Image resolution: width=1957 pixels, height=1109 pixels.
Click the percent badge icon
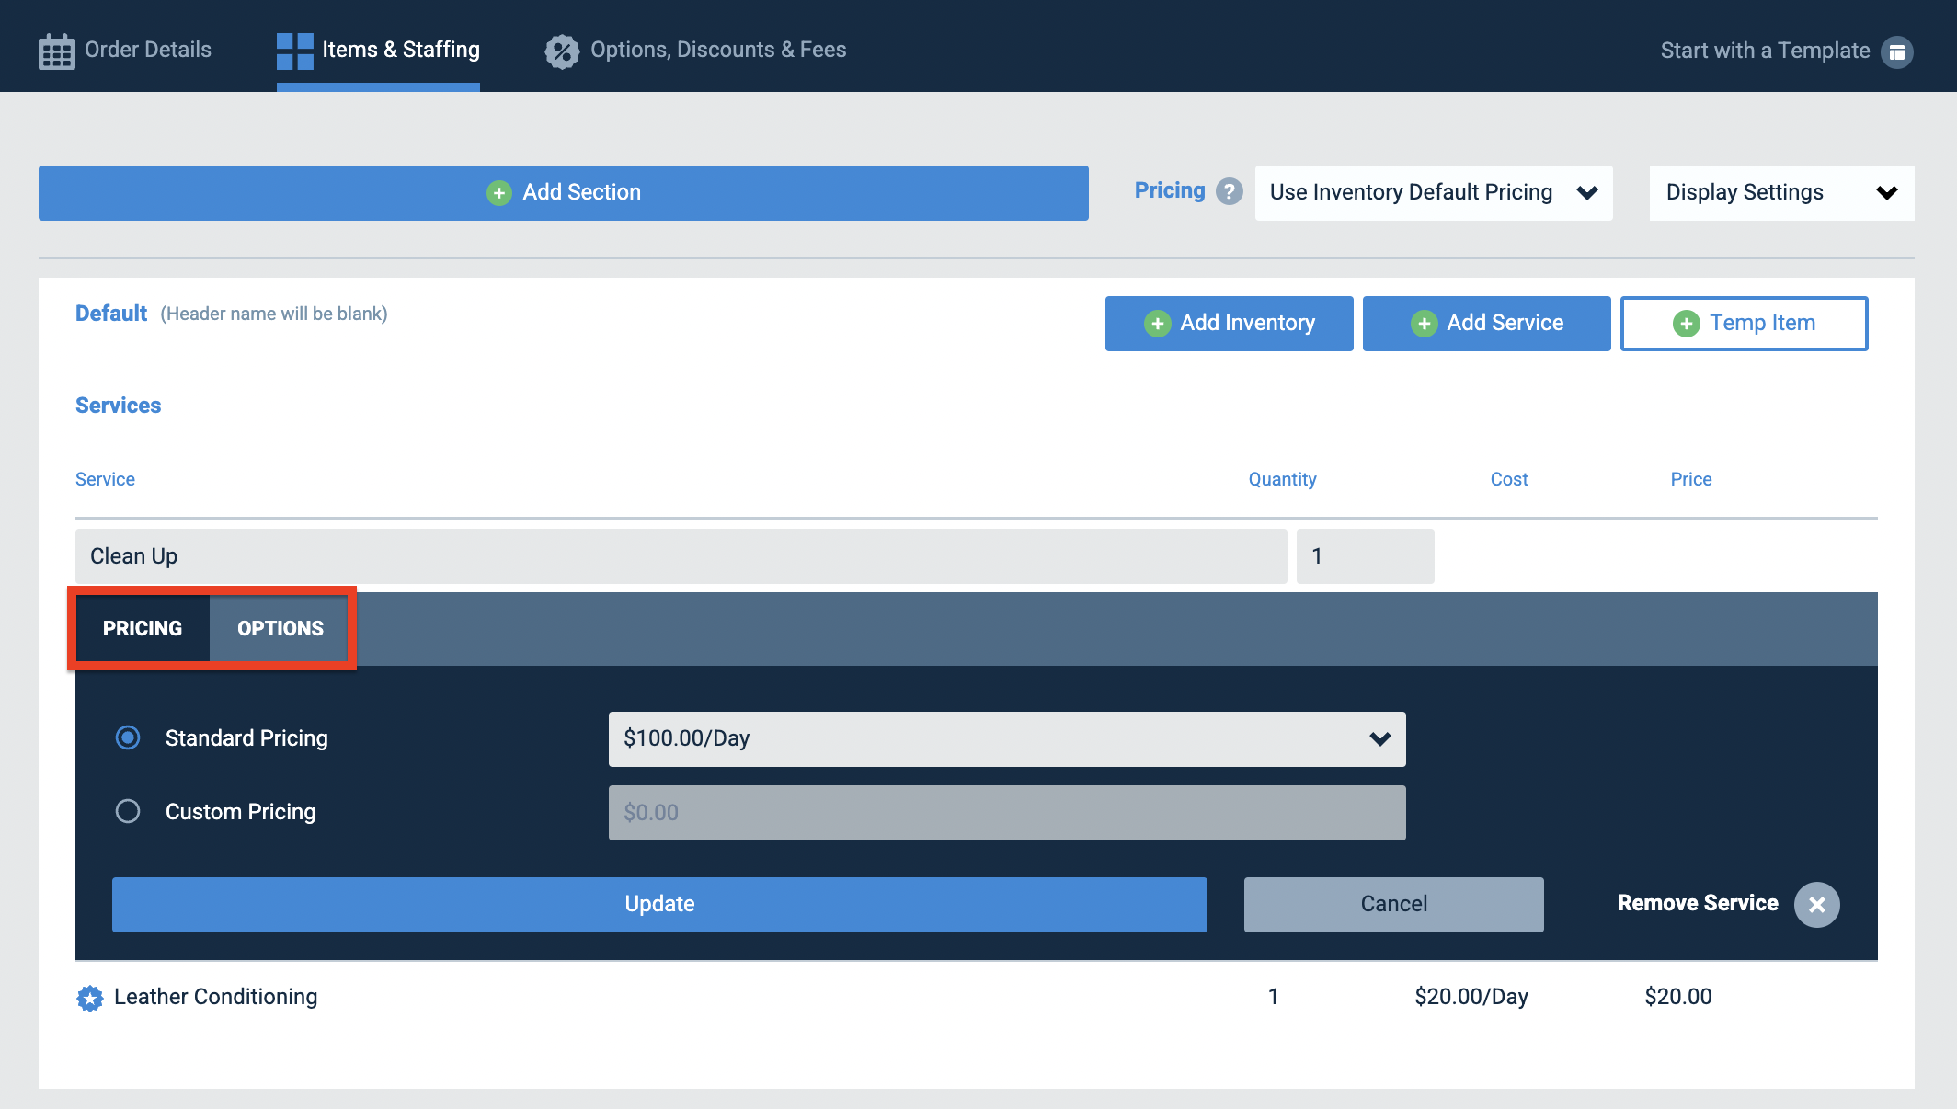(562, 51)
